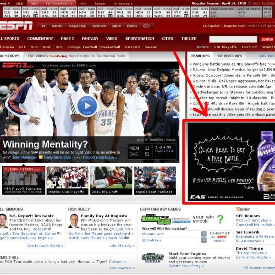Viewport: 275px width, 275px height.
Task: Open the MEM OKC GameCast link
Action: [164, 151]
